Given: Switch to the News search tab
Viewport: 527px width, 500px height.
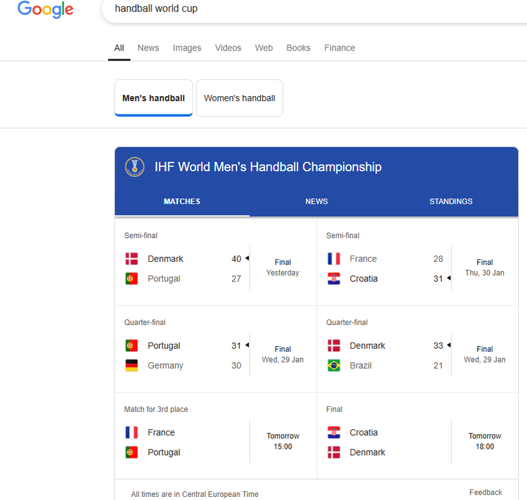Looking at the screenshot, I should [148, 47].
